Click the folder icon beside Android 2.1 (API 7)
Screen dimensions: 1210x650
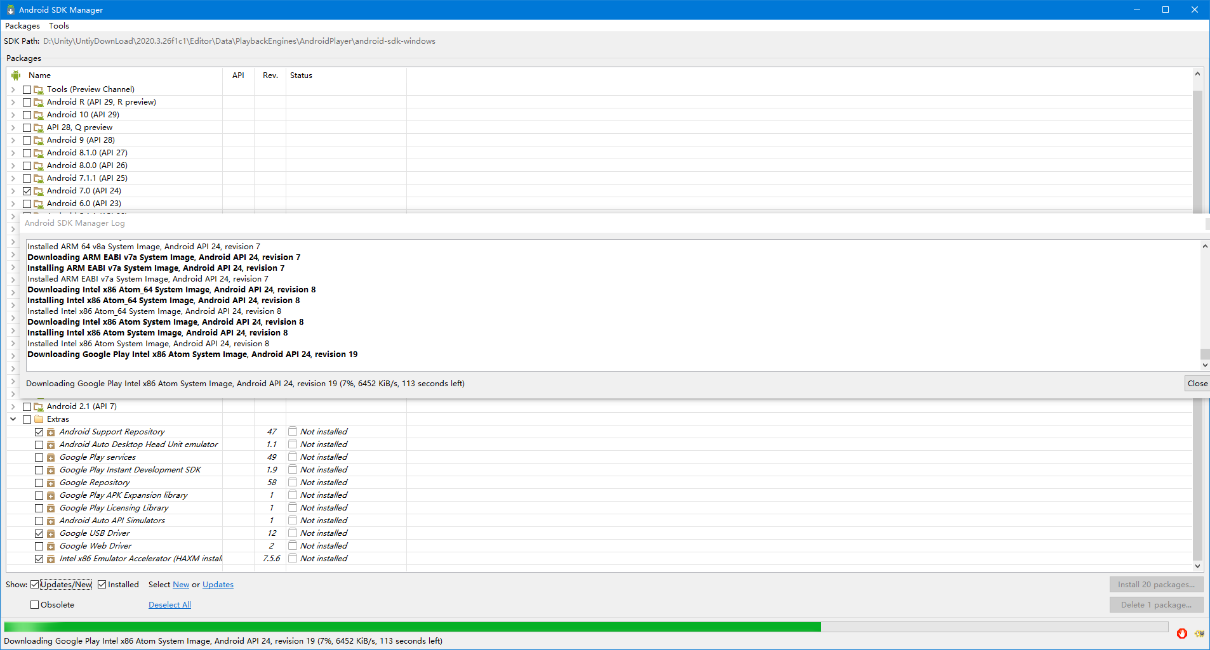39,406
